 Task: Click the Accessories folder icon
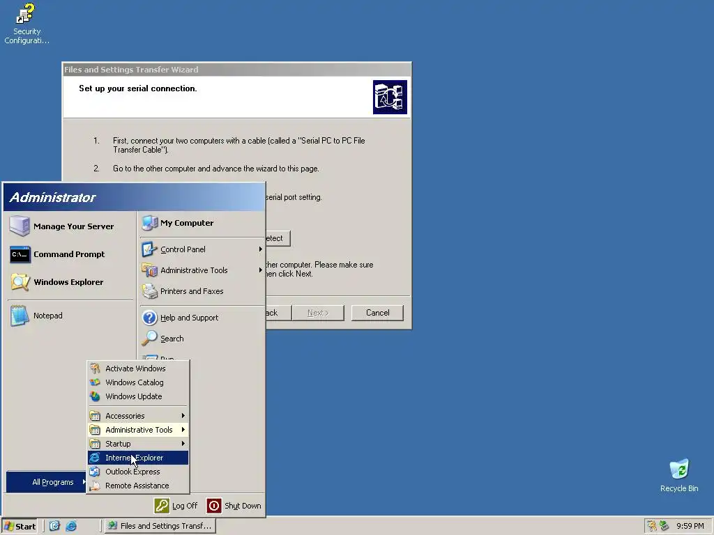point(95,416)
